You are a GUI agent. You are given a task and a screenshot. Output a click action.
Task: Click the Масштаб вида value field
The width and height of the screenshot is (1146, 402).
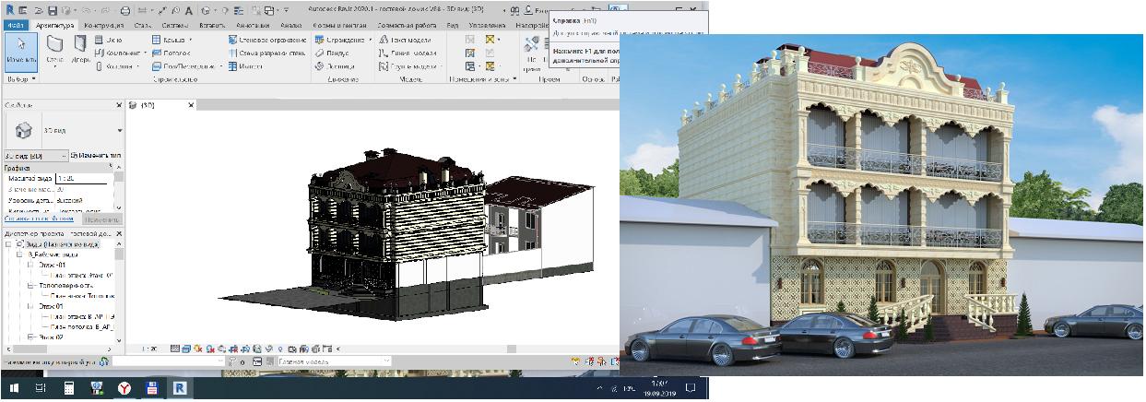(x=81, y=178)
